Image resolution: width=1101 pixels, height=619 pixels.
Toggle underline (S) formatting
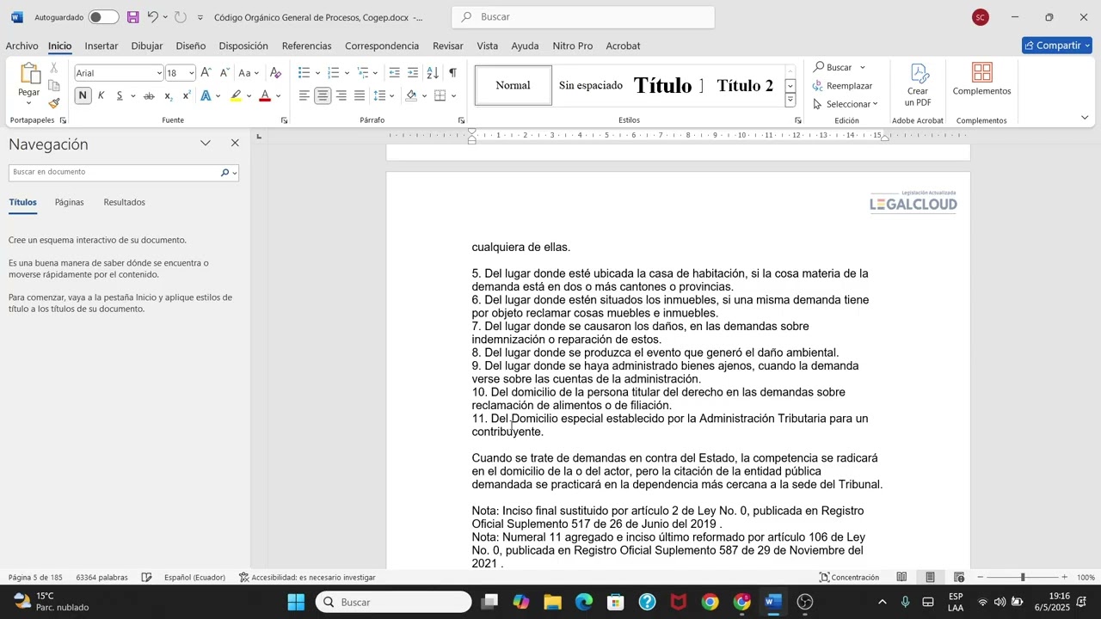120,95
